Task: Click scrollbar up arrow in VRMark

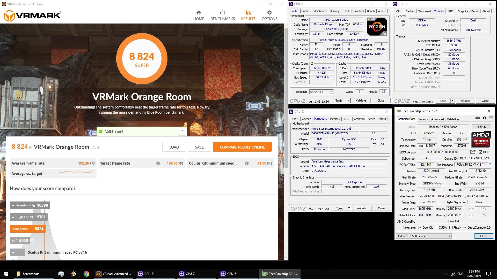Action: coord(286,26)
